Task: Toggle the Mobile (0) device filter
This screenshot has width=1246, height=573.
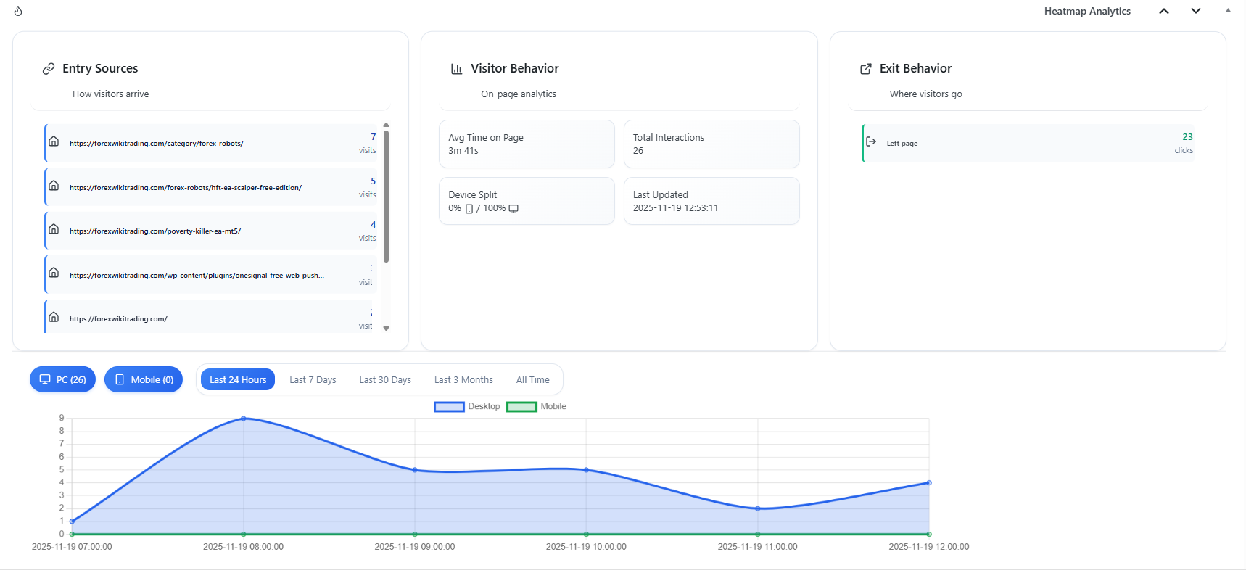Action: point(144,379)
